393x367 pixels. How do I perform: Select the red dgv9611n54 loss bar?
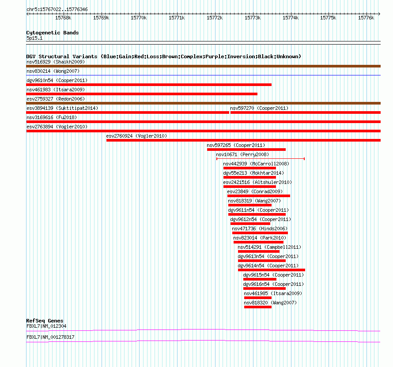(257, 214)
